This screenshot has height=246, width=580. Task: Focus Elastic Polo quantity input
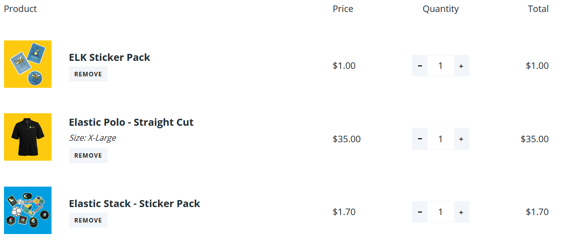[x=440, y=139]
